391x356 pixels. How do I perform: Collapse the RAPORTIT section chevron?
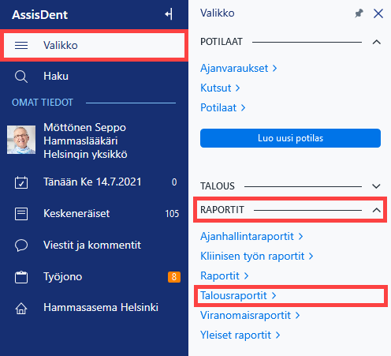pos(377,210)
